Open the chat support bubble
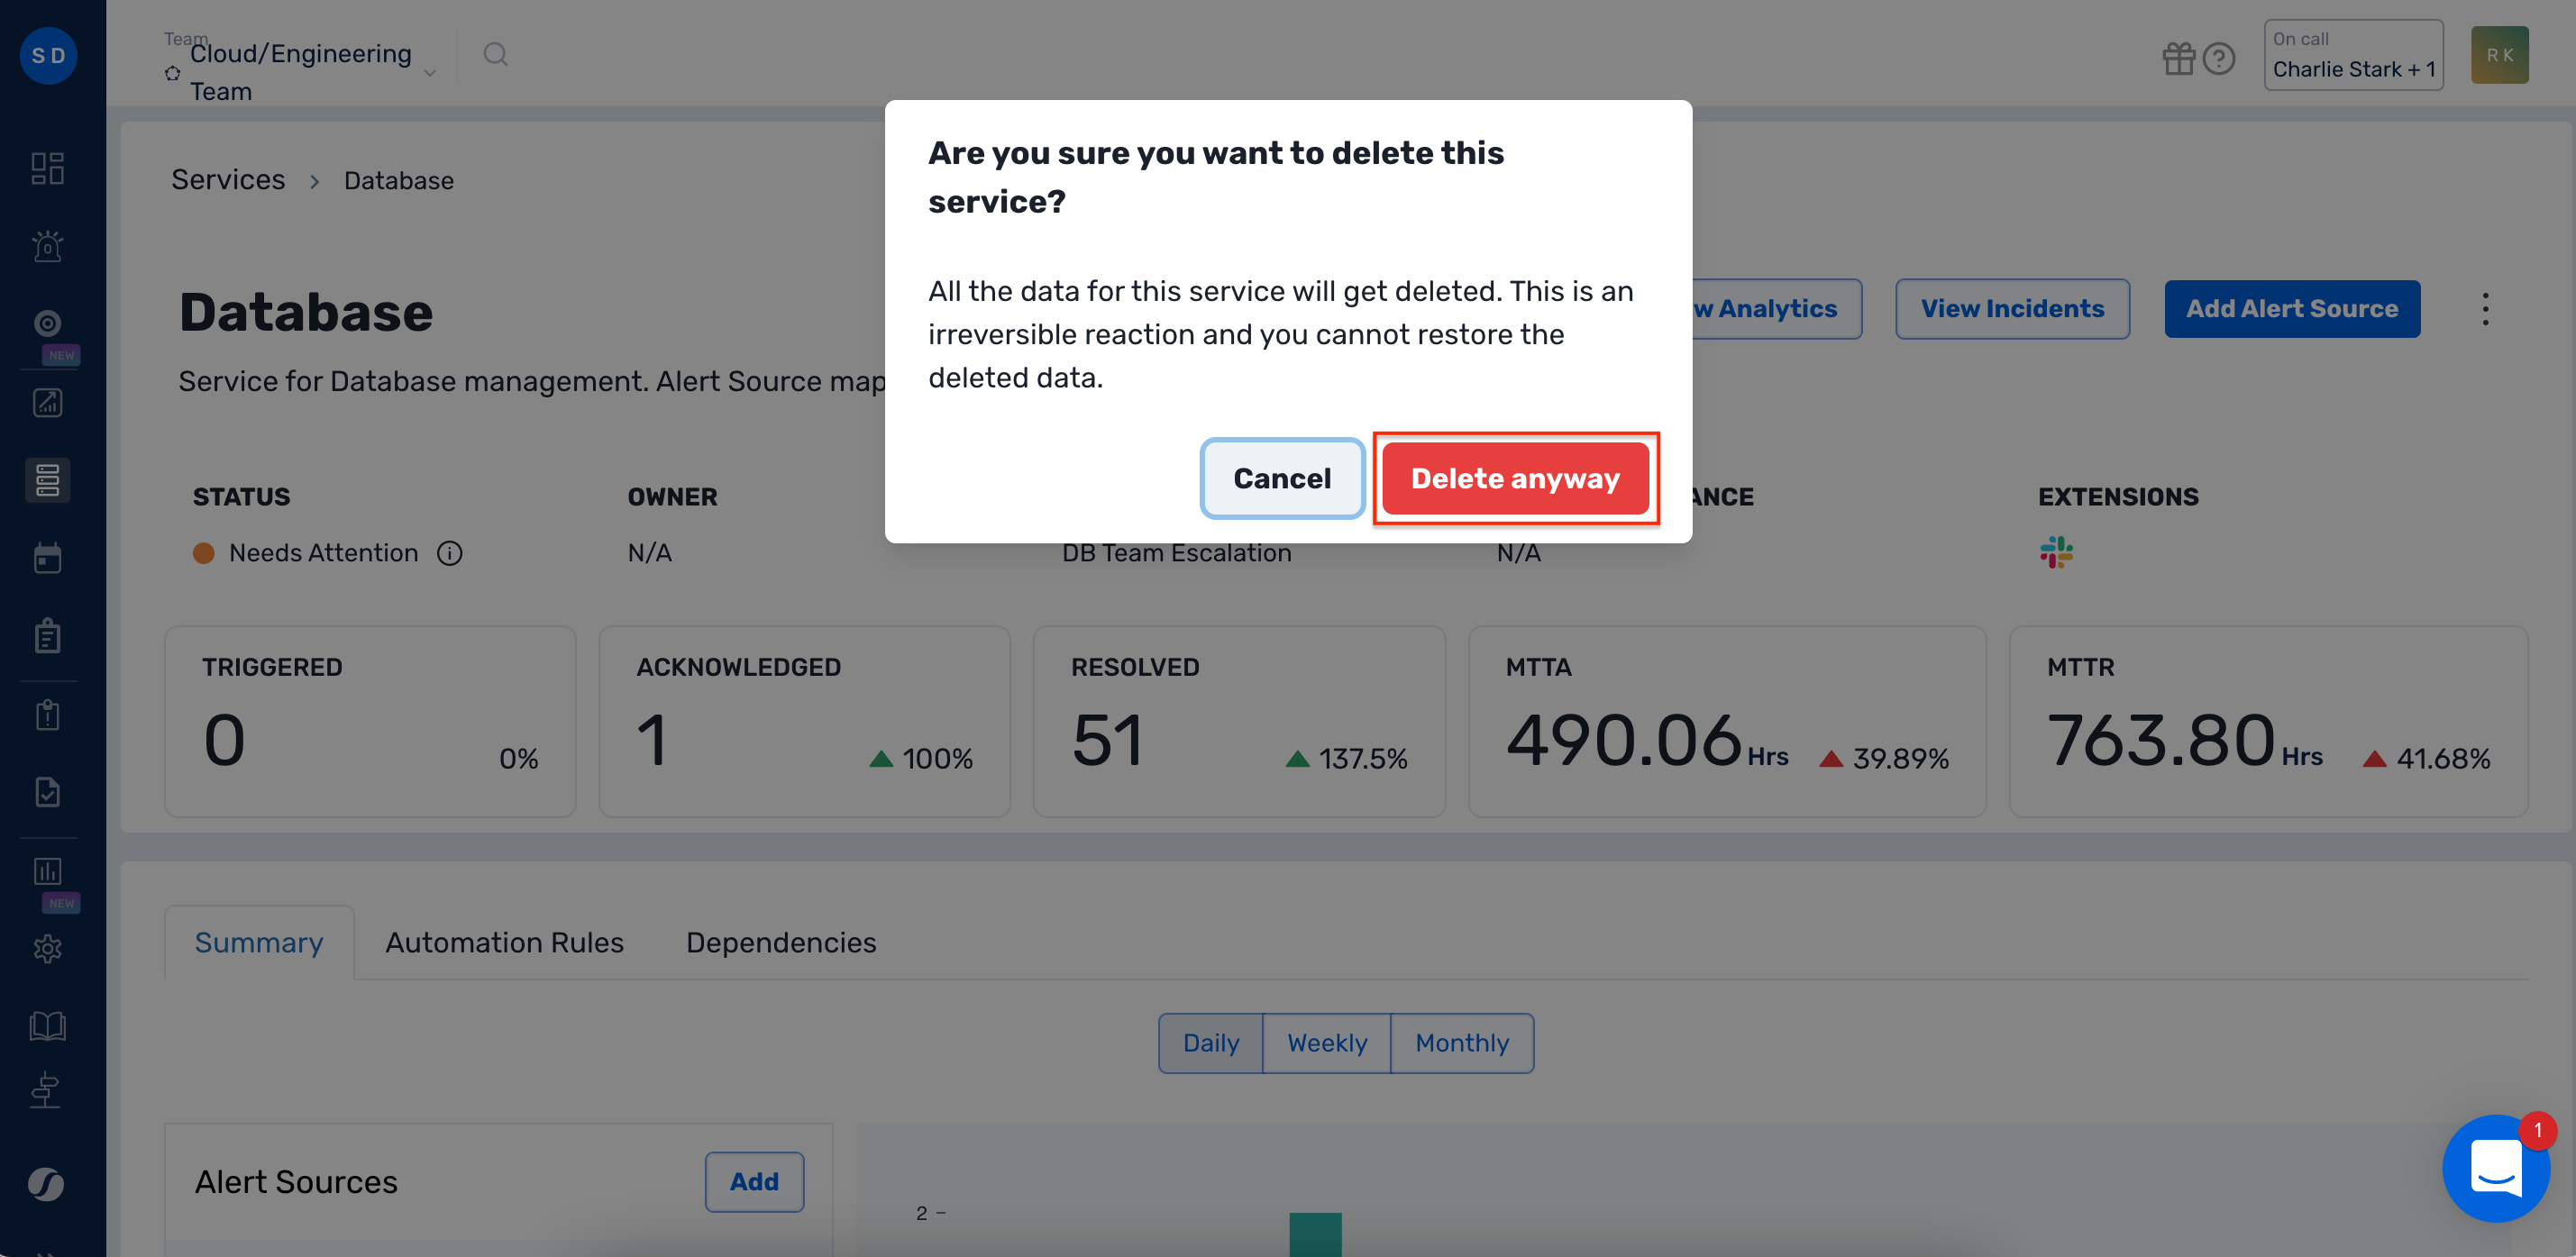 [x=2496, y=1168]
